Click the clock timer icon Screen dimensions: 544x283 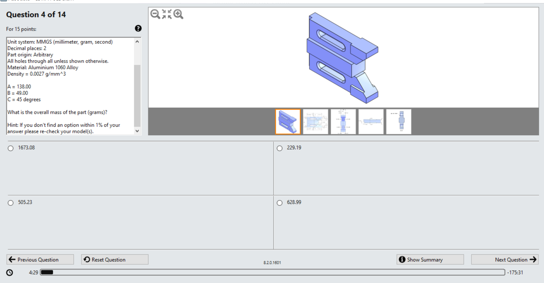pyautogui.click(x=10, y=273)
